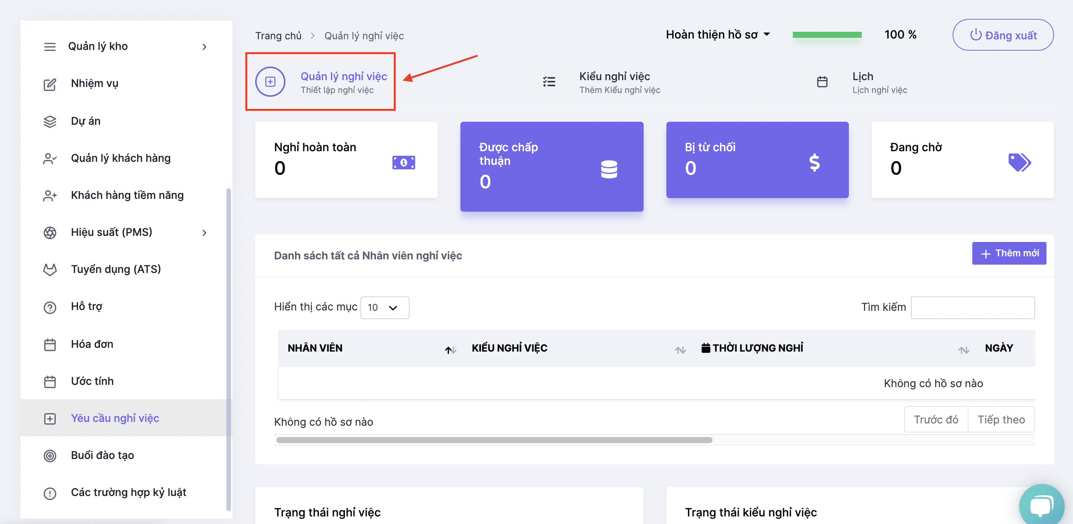Click the sidebar vertical scrollbar

228,349
